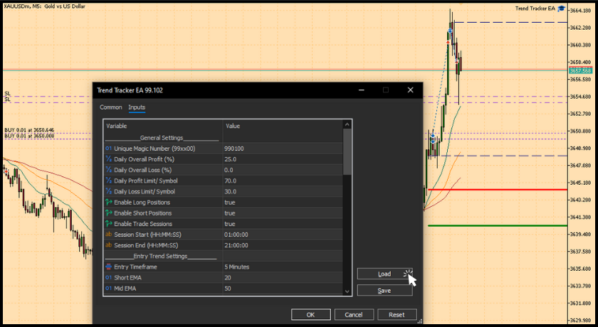Click the Trend Tracker EA graduation cap icon
This screenshot has height=327, width=598.
click(561, 9)
